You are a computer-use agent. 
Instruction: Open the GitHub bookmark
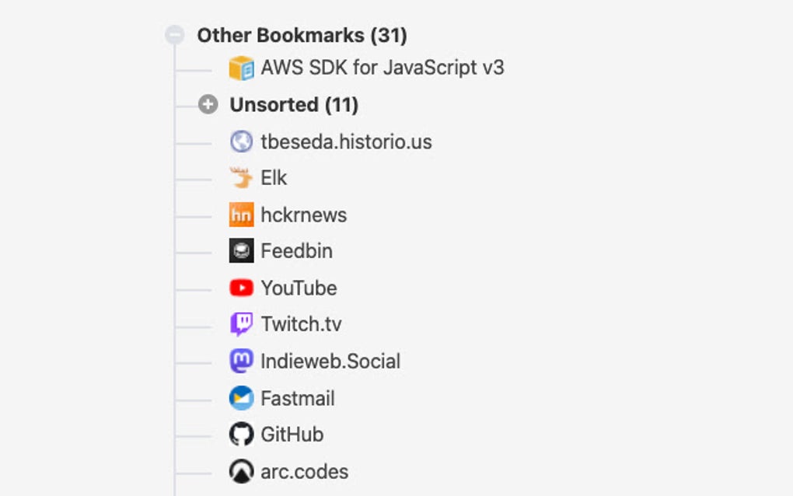(x=292, y=435)
